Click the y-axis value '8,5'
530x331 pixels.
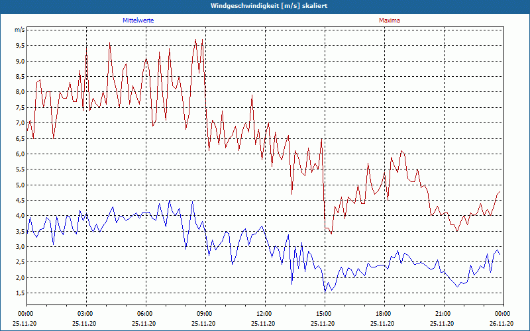click(21, 77)
